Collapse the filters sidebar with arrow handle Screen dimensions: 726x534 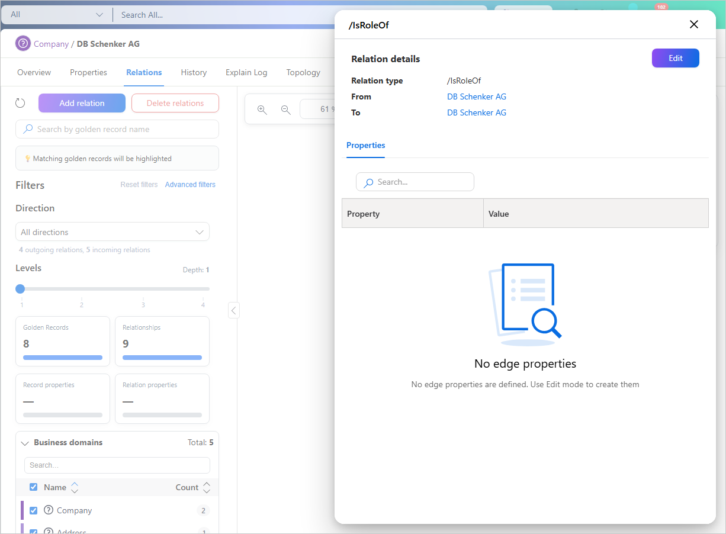(x=234, y=310)
